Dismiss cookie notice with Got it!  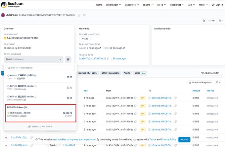[184, 139]
